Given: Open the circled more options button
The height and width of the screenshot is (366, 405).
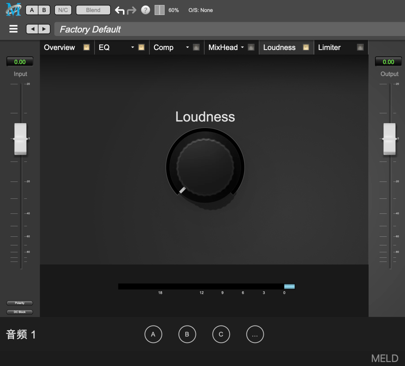Looking at the screenshot, I should pos(255,334).
